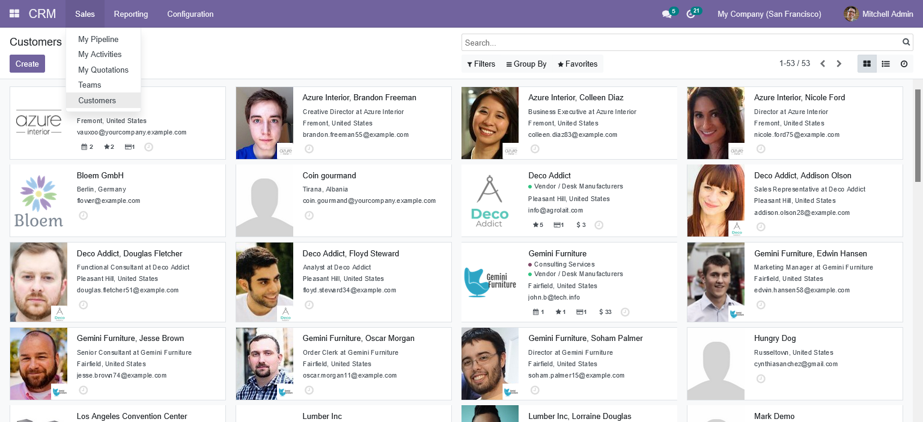Open Mitchell Admin user menu

pos(879,14)
